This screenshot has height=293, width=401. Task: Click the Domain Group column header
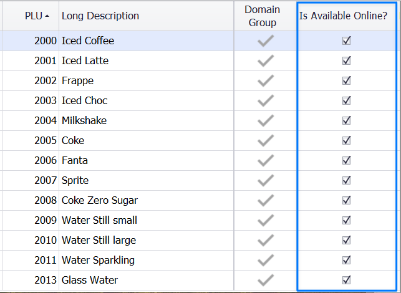click(262, 16)
